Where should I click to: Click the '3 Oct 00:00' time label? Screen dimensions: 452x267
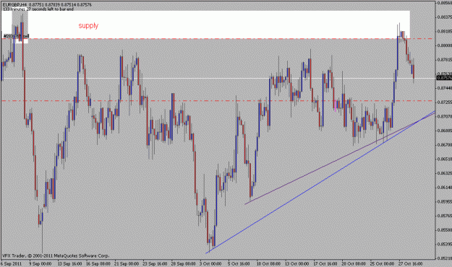(210, 263)
